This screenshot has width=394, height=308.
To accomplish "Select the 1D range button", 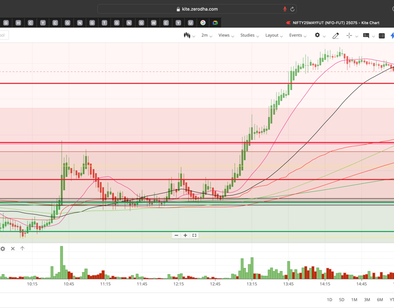I will 329,300.
